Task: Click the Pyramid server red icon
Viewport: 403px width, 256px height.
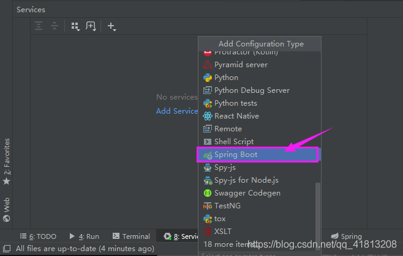Action: coord(207,65)
